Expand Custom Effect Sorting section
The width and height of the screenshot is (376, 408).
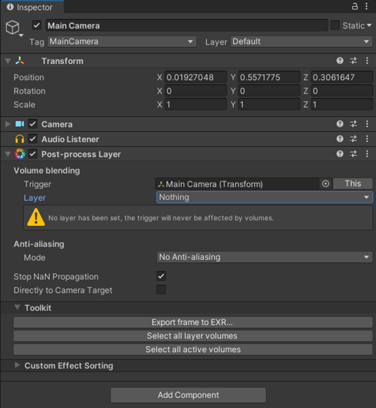(x=17, y=365)
